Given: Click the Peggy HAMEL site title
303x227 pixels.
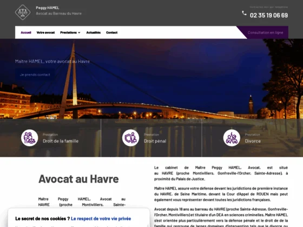Looking at the screenshot, I should coord(48,8).
